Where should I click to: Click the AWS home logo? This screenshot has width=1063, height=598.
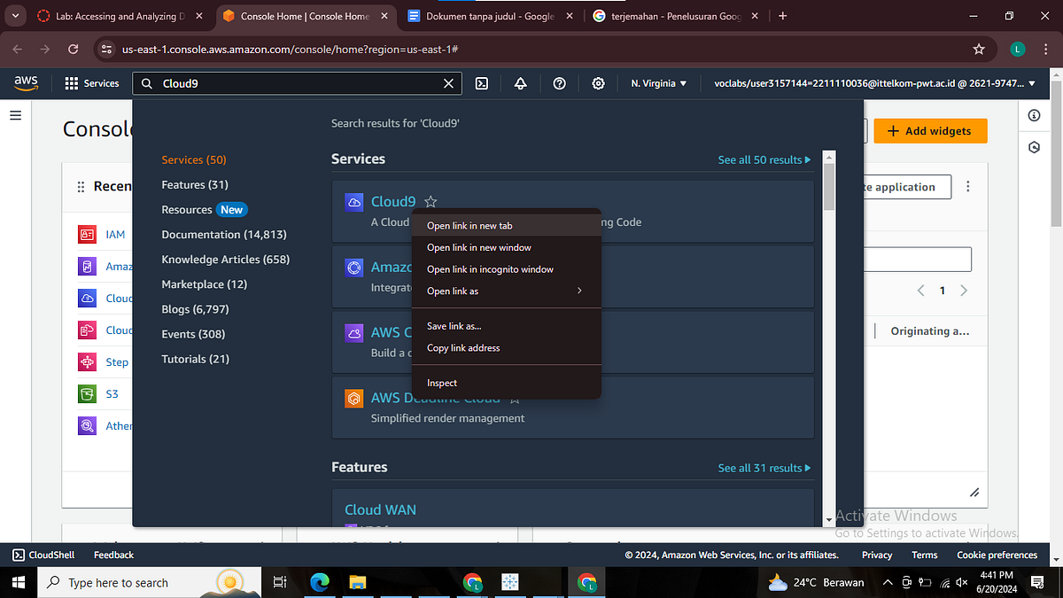26,82
